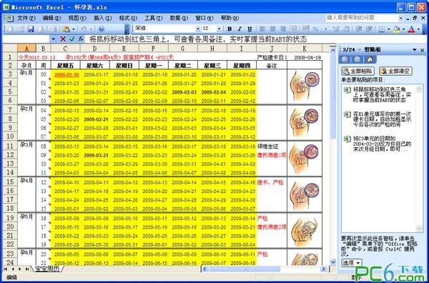The height and width of the screenshot is (283, 429).
Task: Click the Bold formatting icon
Action: [230, 29]
